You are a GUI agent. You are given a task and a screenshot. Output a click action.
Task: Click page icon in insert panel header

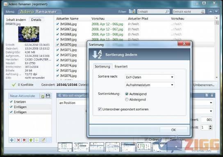pos(207,95)
